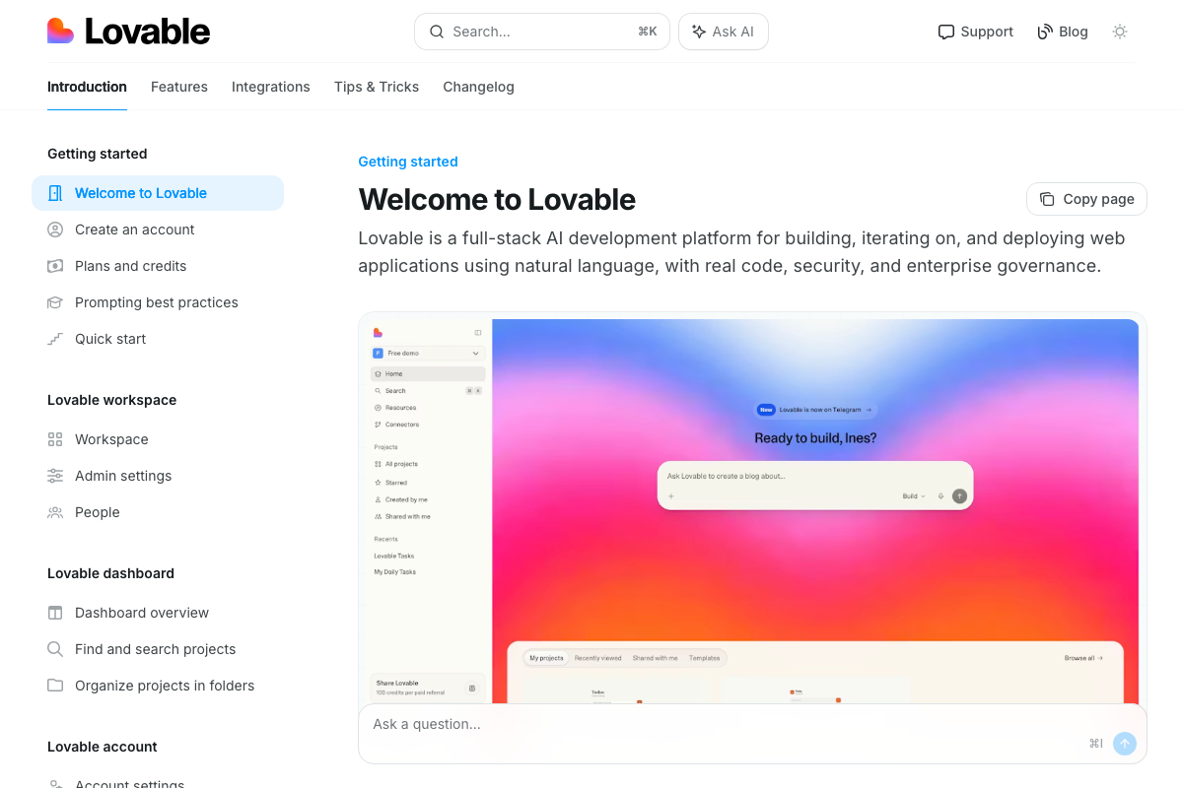Open Admin settings page
1183x788 pixels.
tap(158, 476)
